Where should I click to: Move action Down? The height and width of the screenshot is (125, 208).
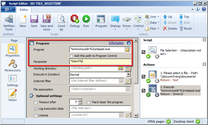click(170, 23)
